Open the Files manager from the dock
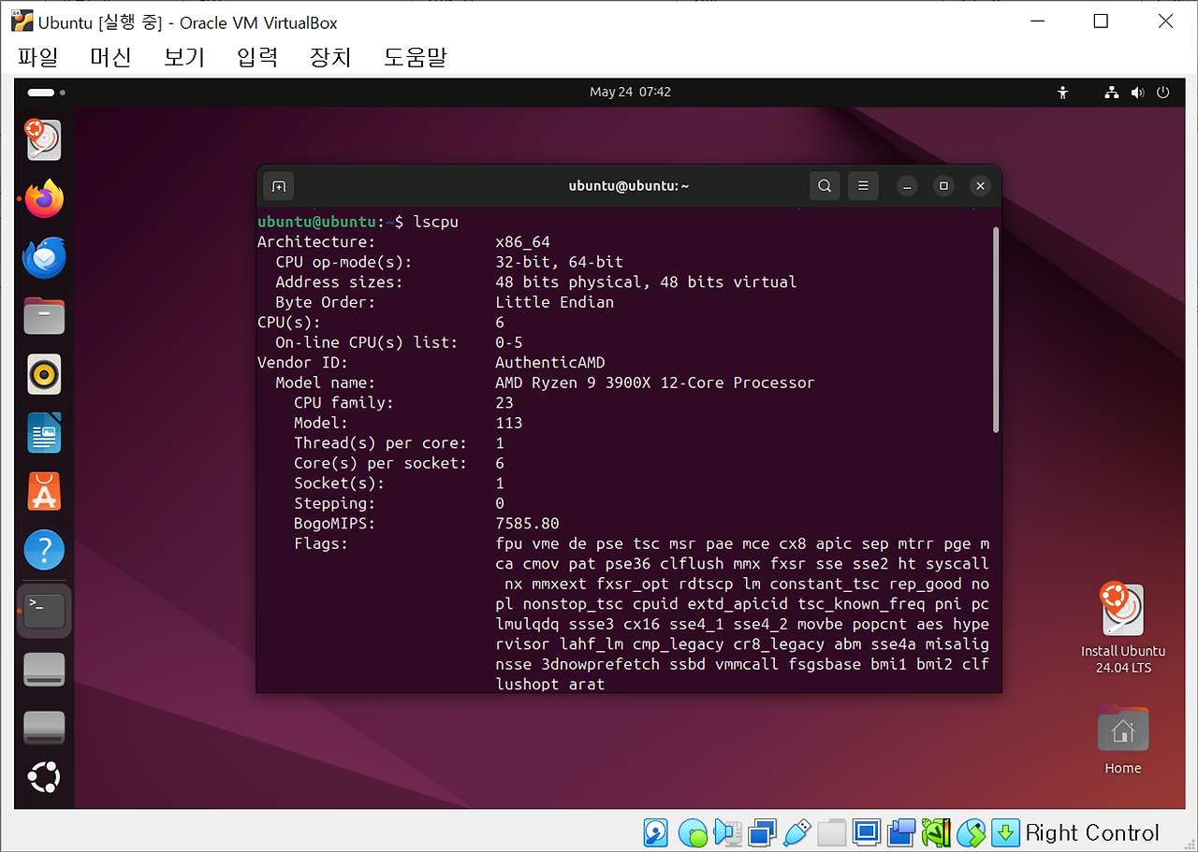Screen dimensions: 1198x852 (44, 316)
